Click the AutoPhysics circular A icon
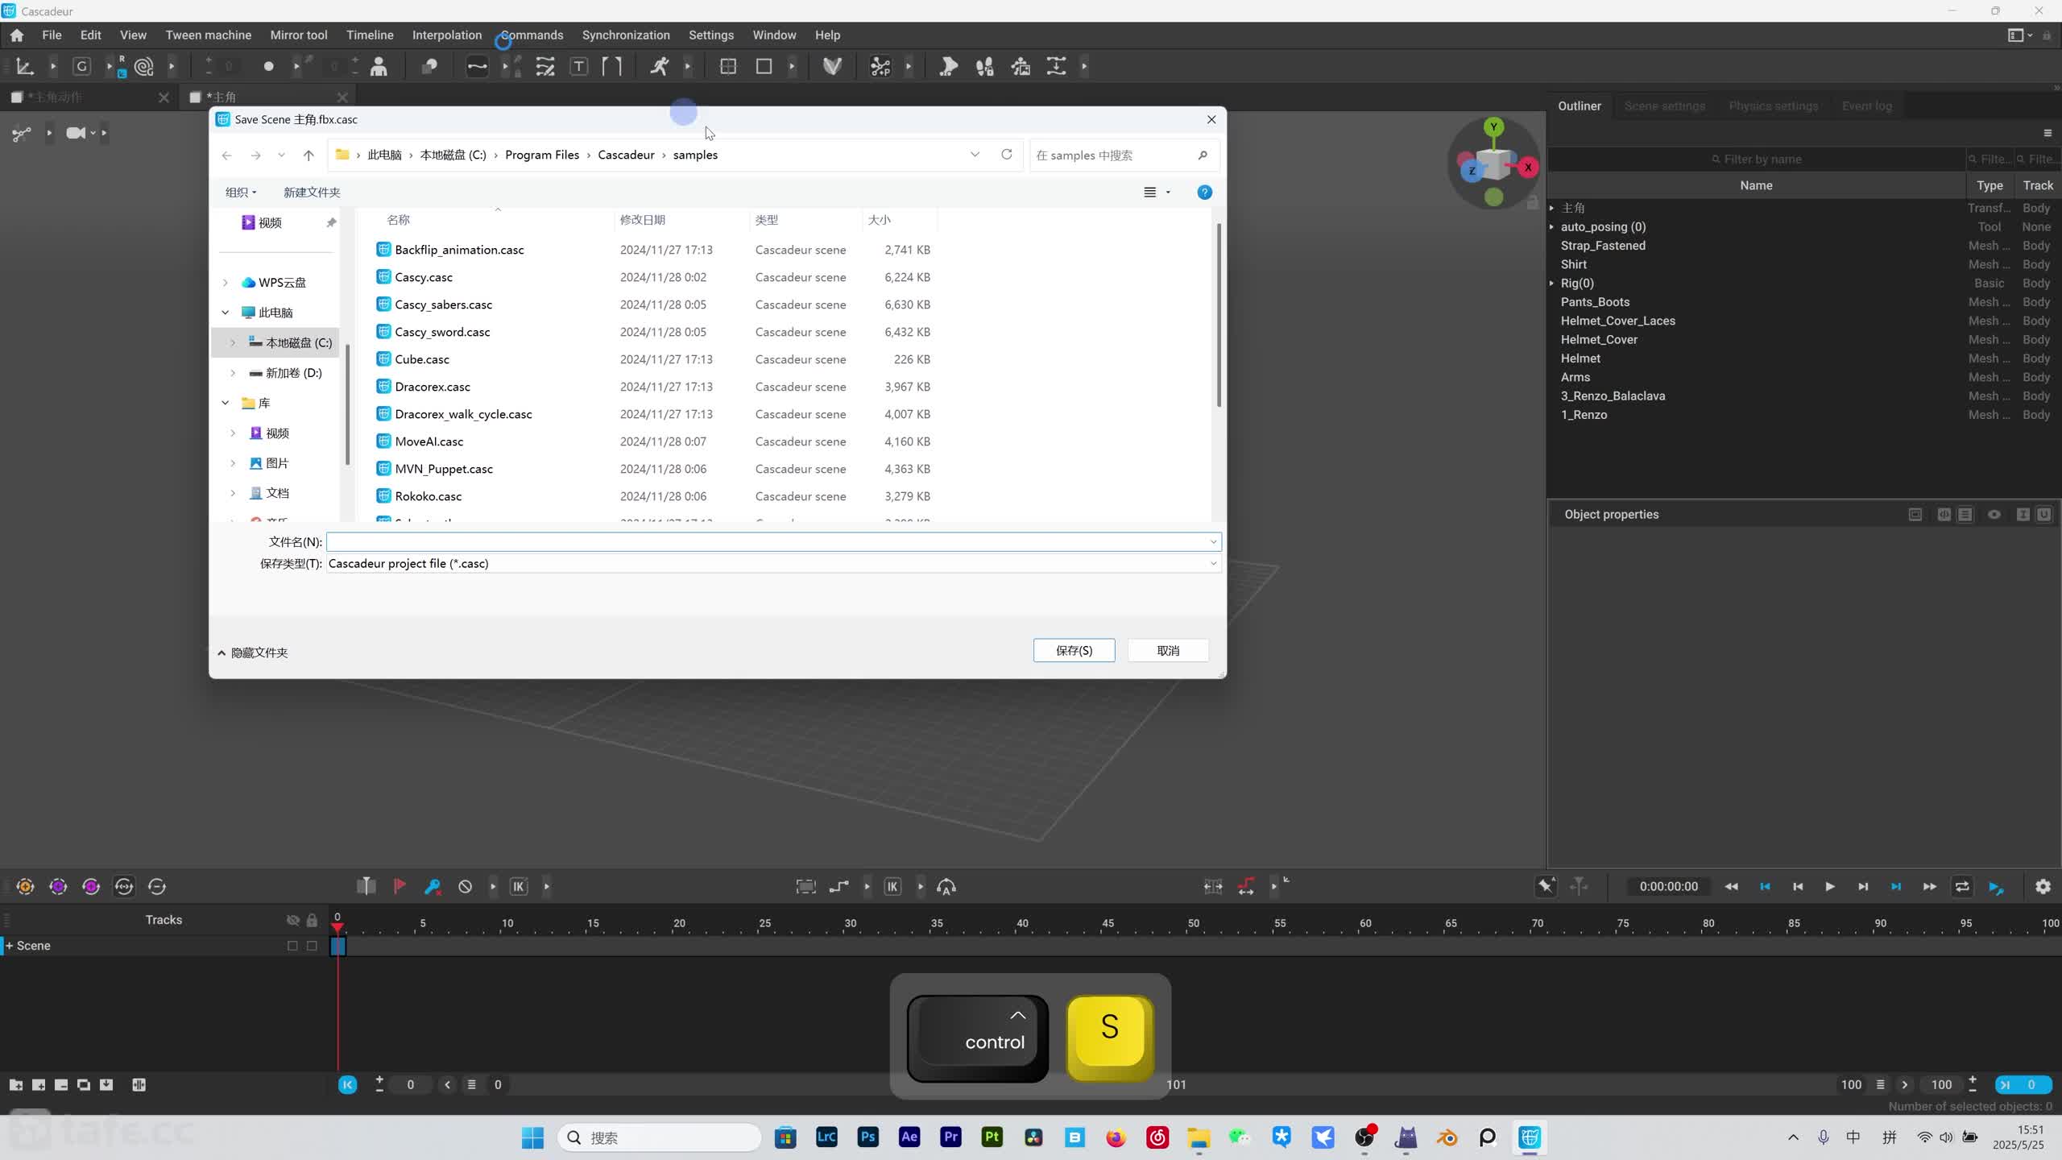 (x=946, y=886)
